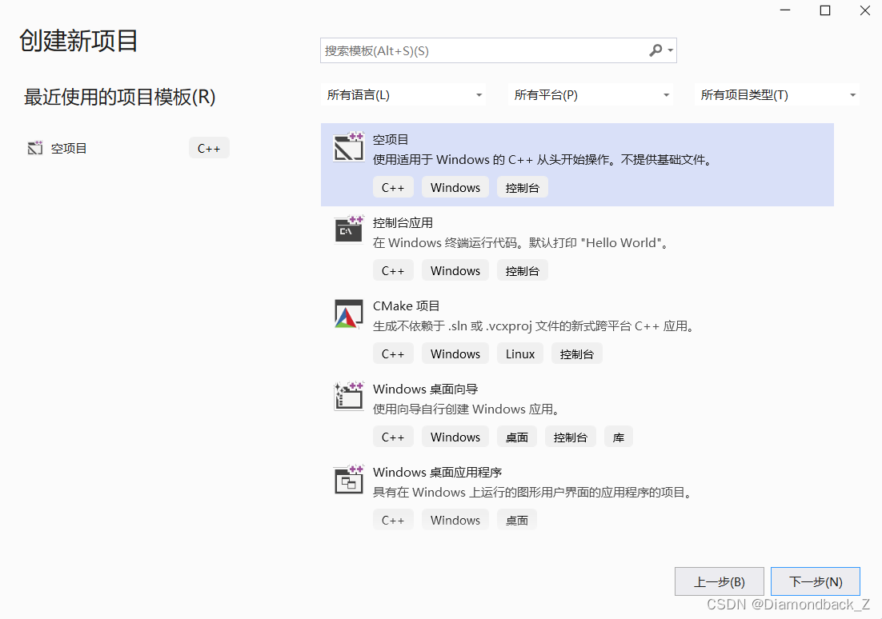Click the 上一步(B) button
Viewport: 882px width, 619px height.
point(720,581)
